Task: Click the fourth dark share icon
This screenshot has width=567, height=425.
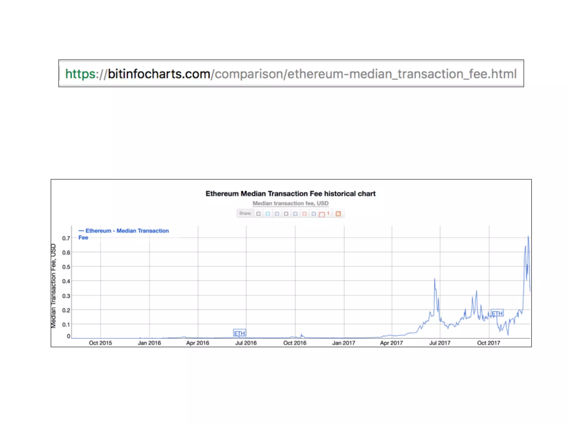Action: click(x=286, y=214)
